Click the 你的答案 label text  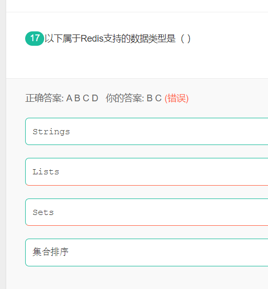click(124, 98)
